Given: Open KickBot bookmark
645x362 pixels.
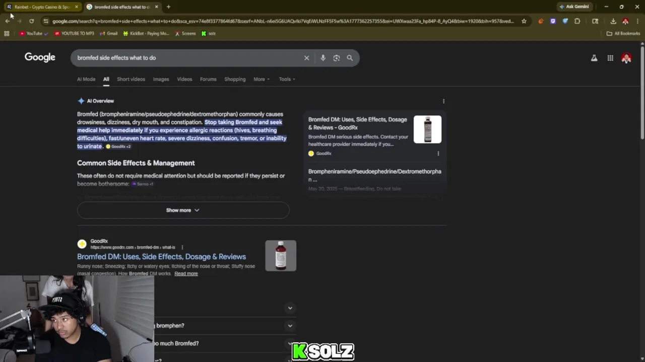Looking at the screenshot, I should (x=146, y=34).
